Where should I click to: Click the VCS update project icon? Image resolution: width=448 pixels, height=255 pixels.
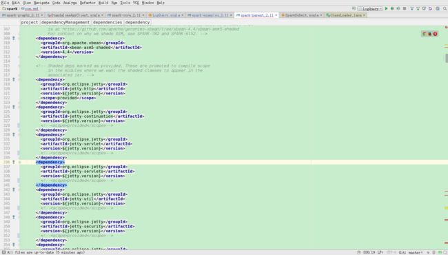[411, 8]
